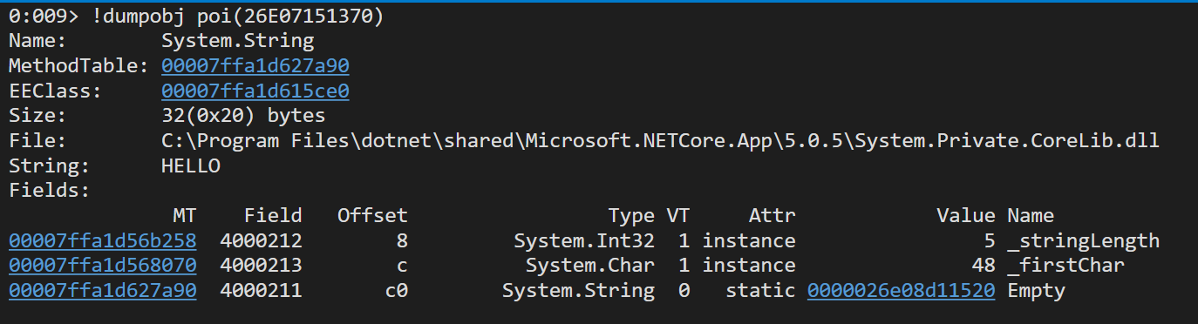Click the Offset column header
1198x324 pixels.
(x=372, y=215)
